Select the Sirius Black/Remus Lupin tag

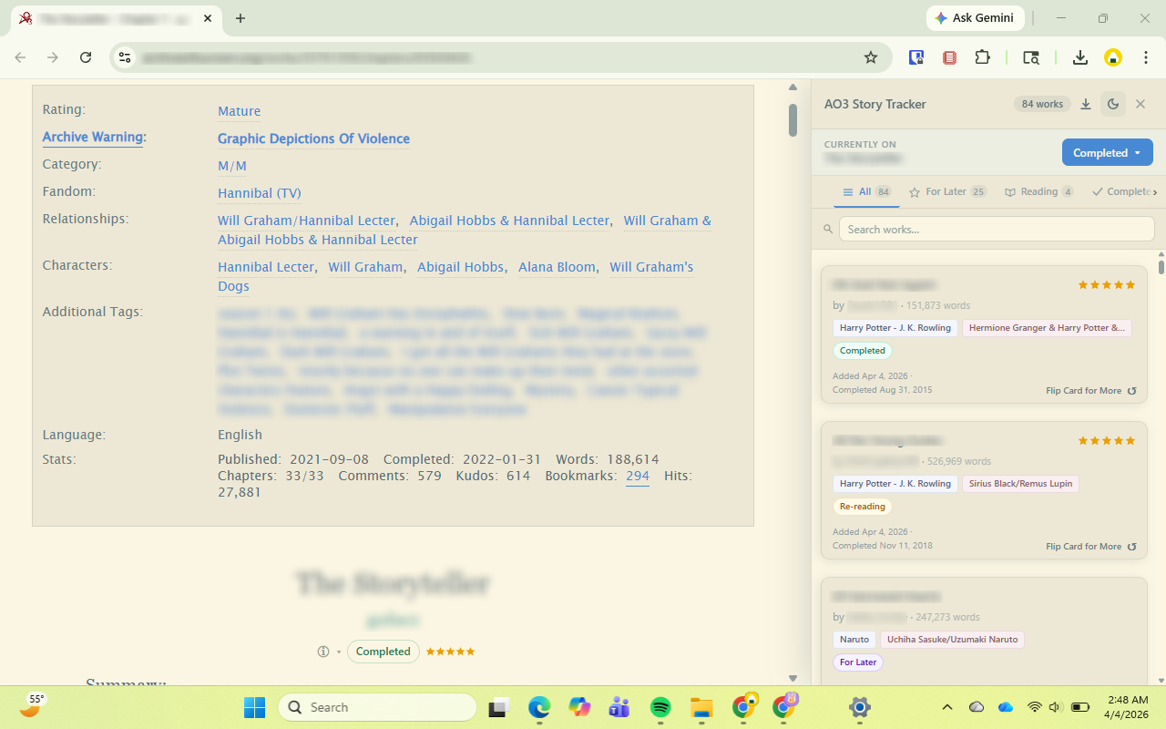click(1020, 484)
